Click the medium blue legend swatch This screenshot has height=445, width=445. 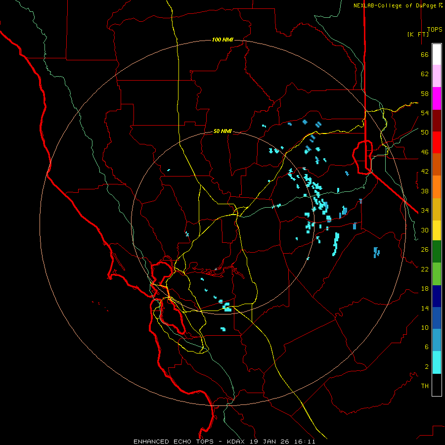tap(437, 318)
